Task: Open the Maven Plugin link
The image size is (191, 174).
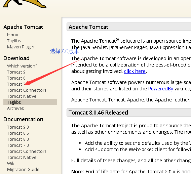Action: 21,47
